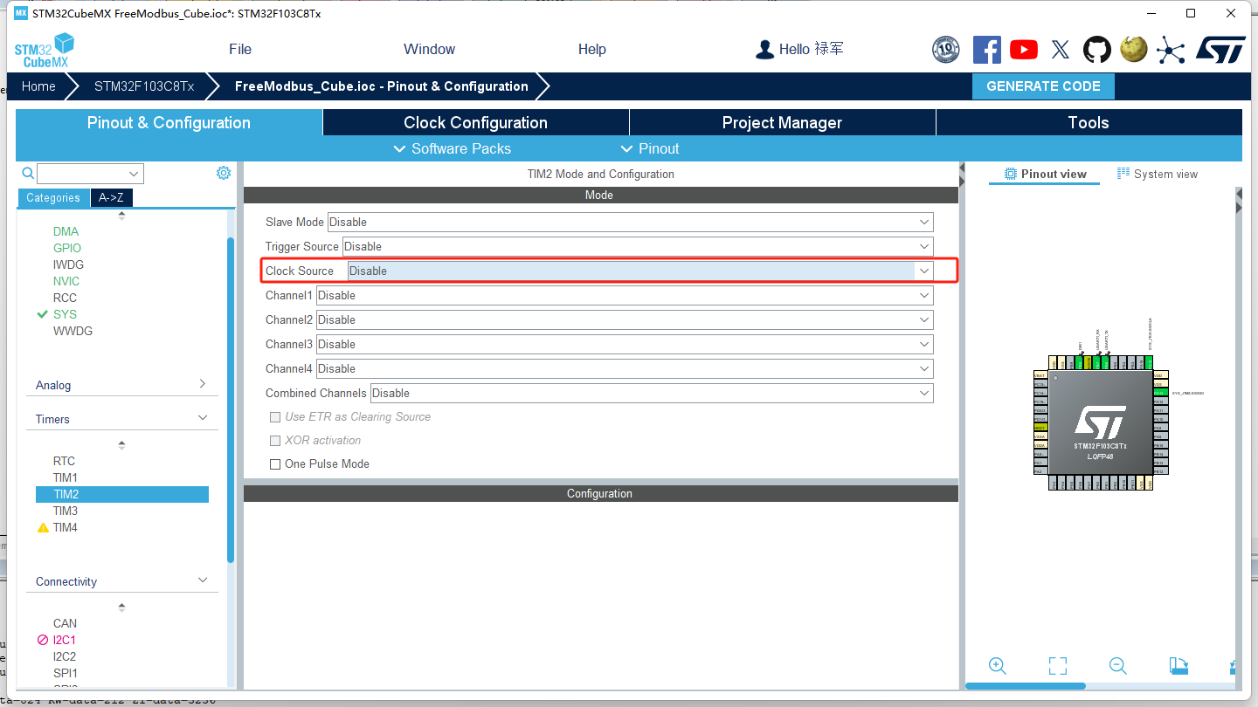Viewport: 1258px width, 707px height.
Task: Switch to Project Manager tab
Action: click(782, 122)
